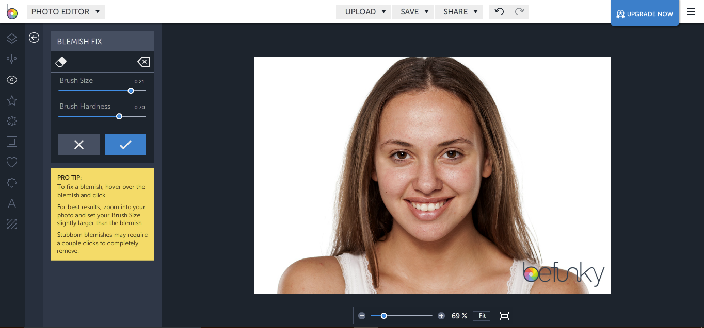The width and height of the screenshot is (704, 328).
Task: Expand the Photo Editor dropdown
Action: pos(66,11)
